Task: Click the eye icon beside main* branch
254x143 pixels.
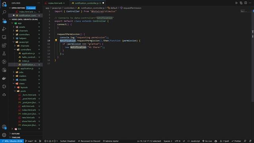Action: (35, 141)
